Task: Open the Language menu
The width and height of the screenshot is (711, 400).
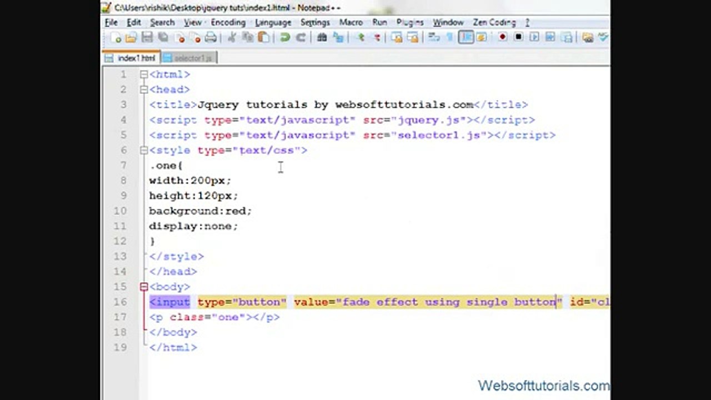Action: click(273, 22)
